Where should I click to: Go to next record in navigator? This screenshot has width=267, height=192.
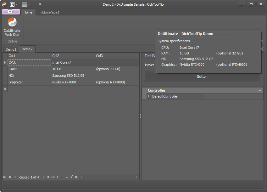point(43,177)
